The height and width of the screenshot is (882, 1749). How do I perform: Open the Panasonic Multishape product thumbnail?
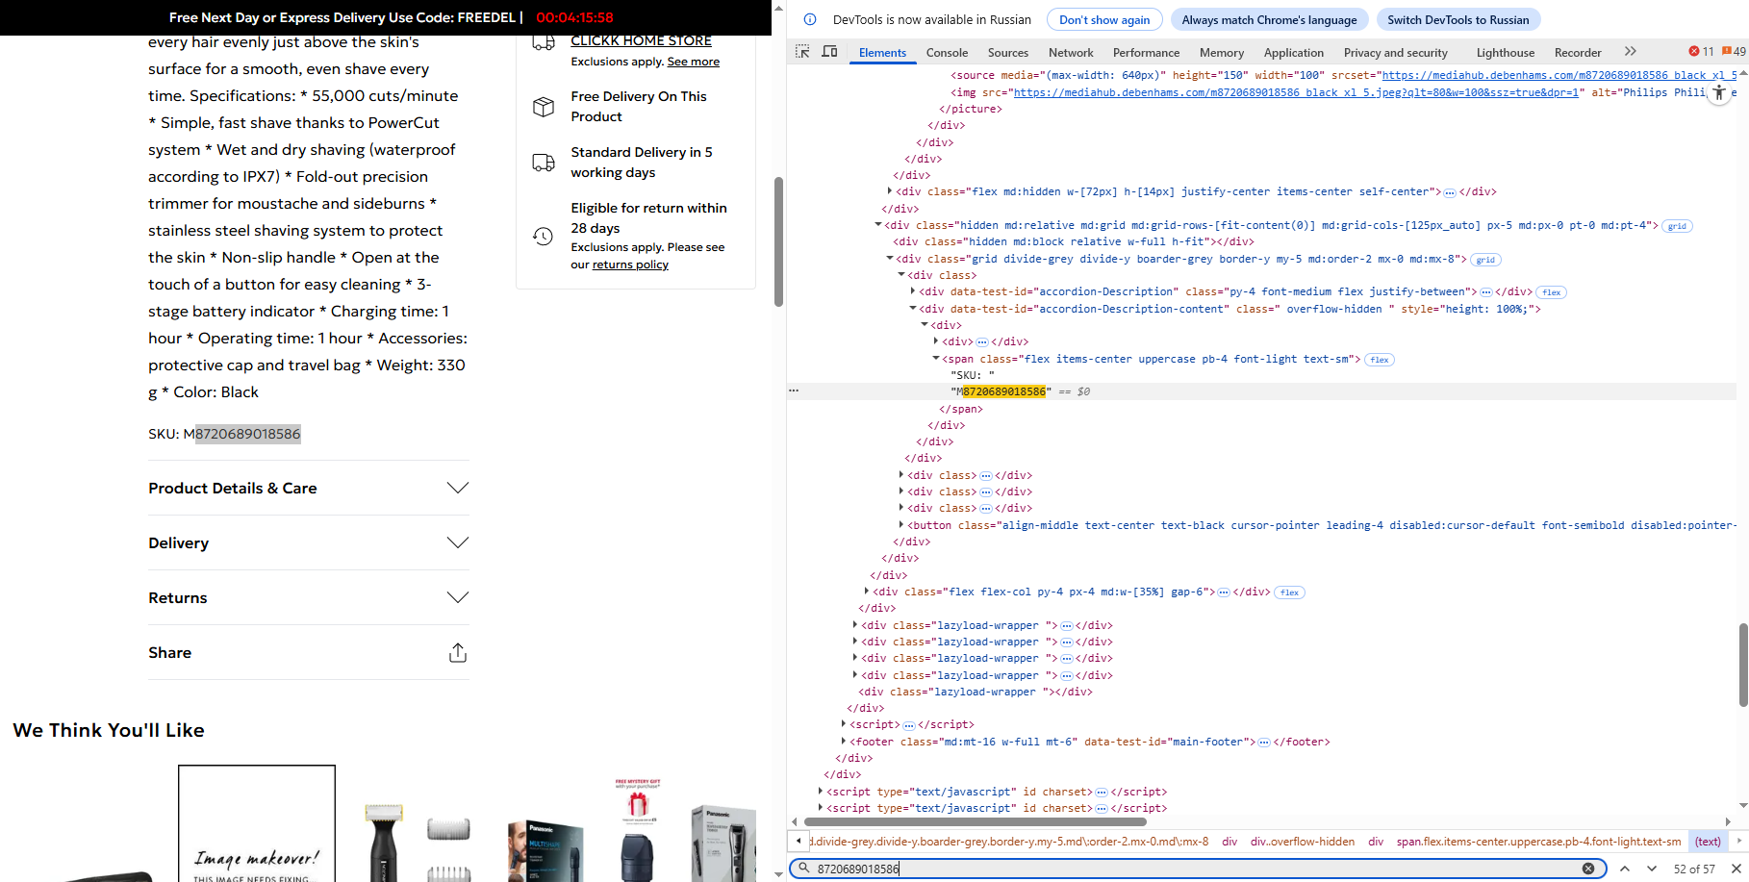click(x=545, y=850)
